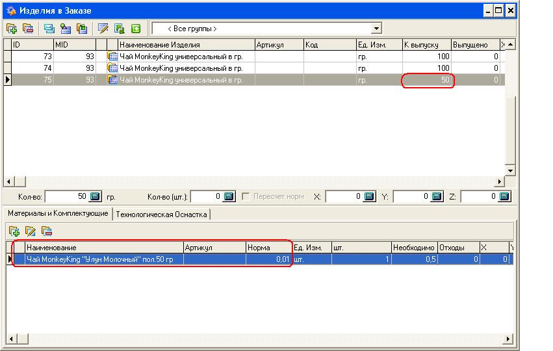This screenshot has height=351, width=553.
Task: Click the edit material icon in lower toolbar
Action: (30, 231)
